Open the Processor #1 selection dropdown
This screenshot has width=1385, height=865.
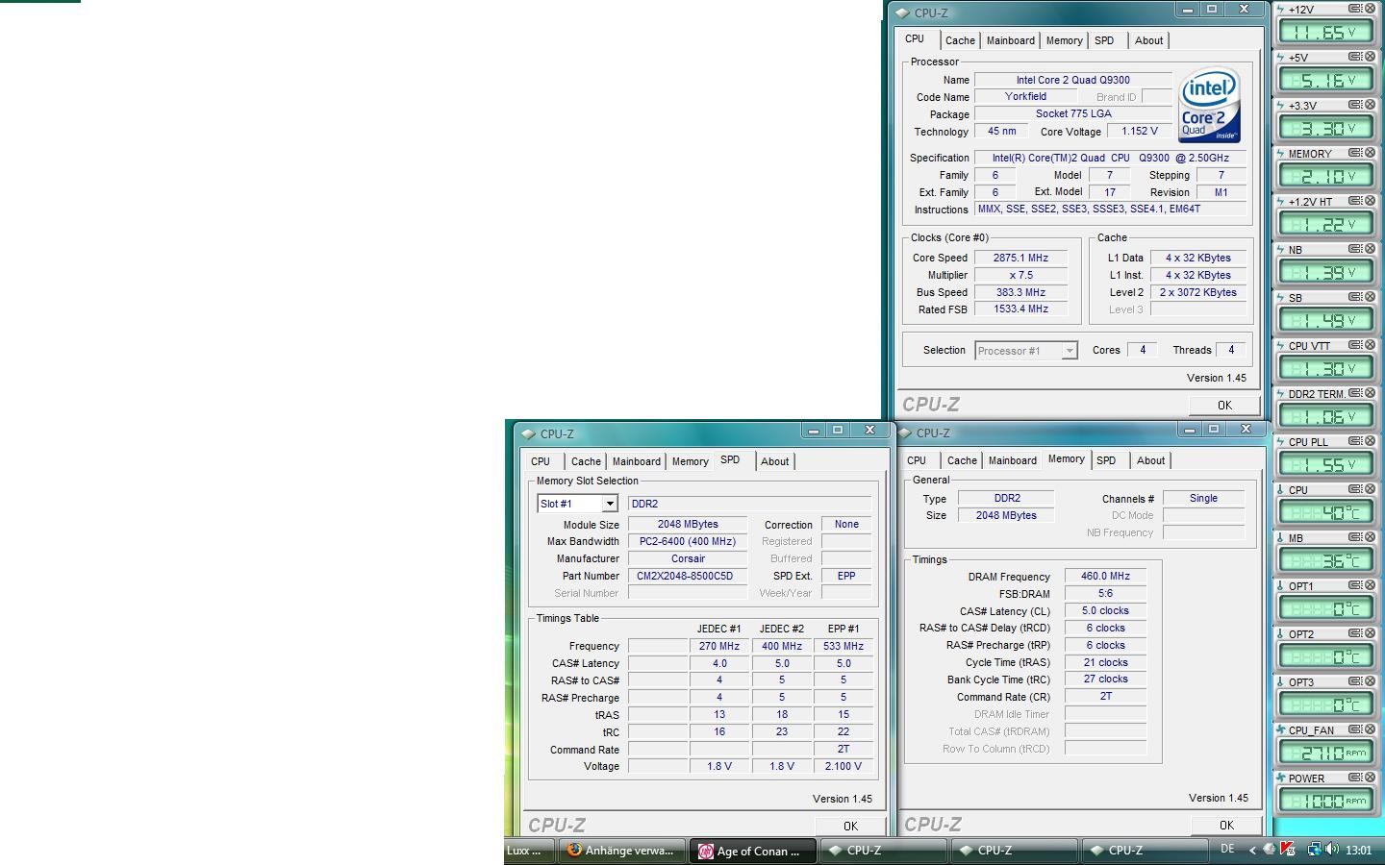tap(1069, 351)
